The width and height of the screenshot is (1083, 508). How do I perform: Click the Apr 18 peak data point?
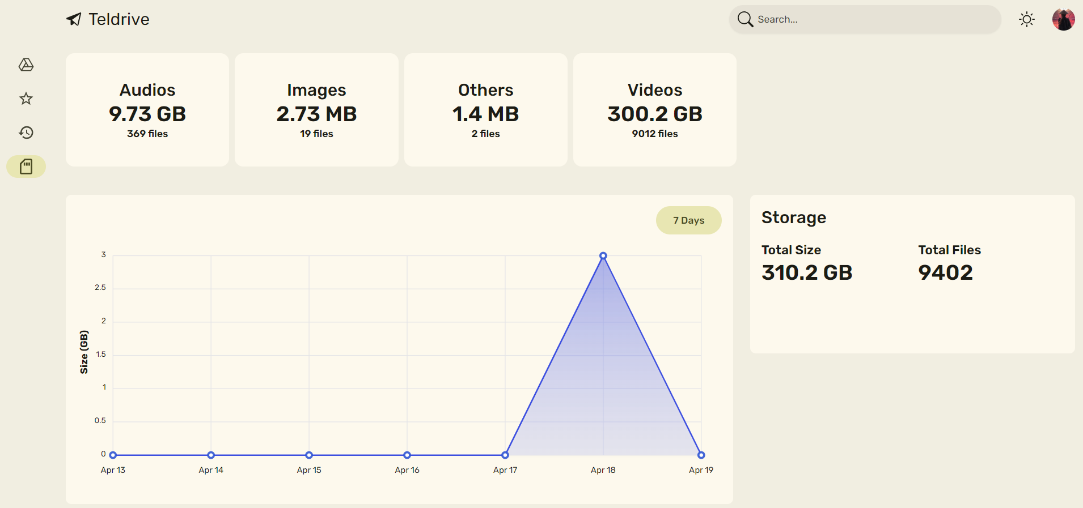(x=603, y=256)
